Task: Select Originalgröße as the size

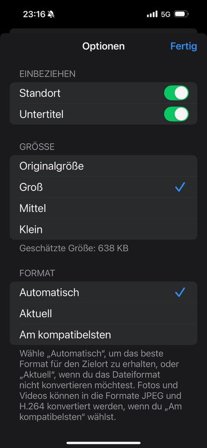Action: 103,166
